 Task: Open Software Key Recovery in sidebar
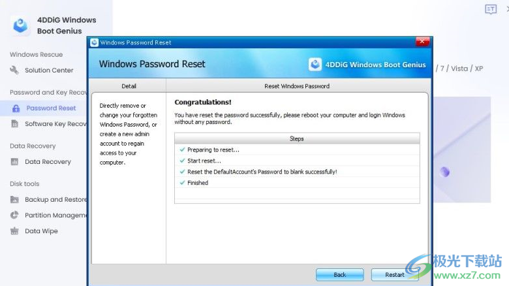[55, 124]
